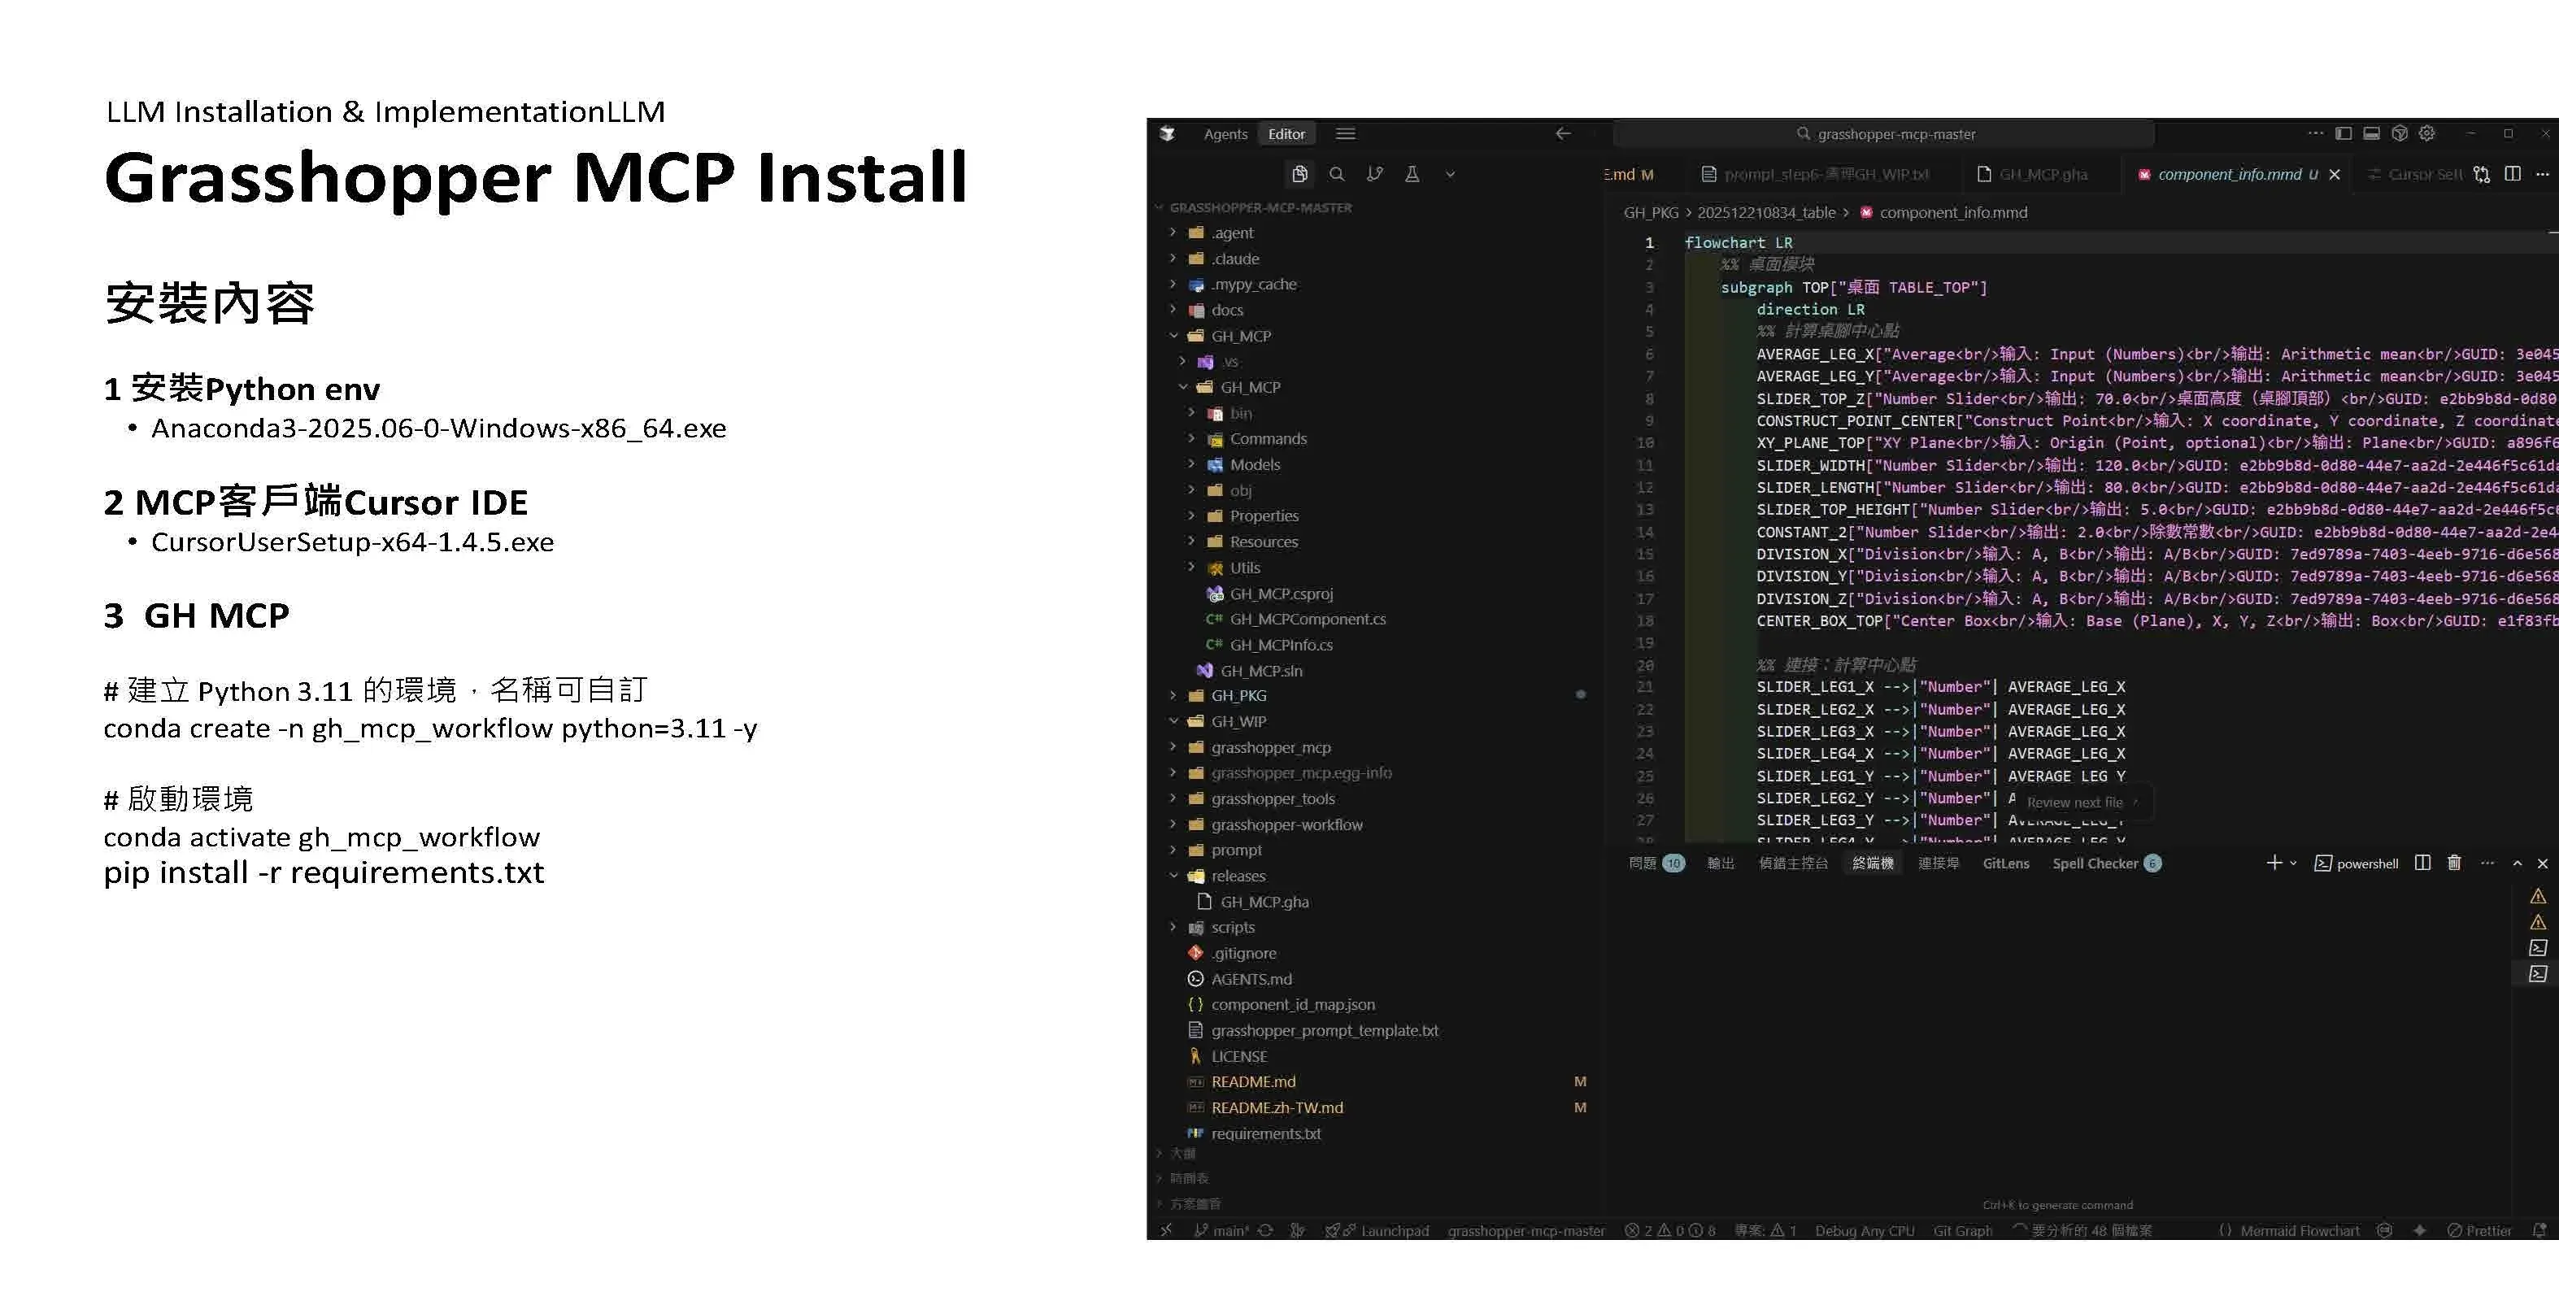Viewport: 2559px width, 1305px height.
Task: Switch to Agents mode
Action: coord(1225,134)
